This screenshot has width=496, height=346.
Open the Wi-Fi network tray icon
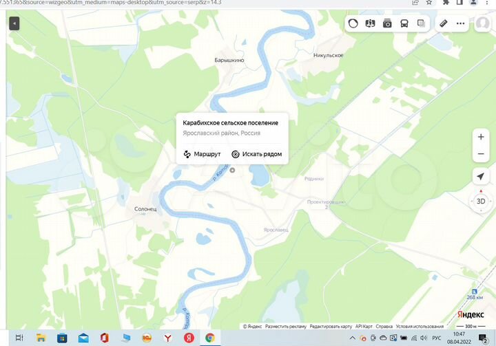tap(414, 338)
